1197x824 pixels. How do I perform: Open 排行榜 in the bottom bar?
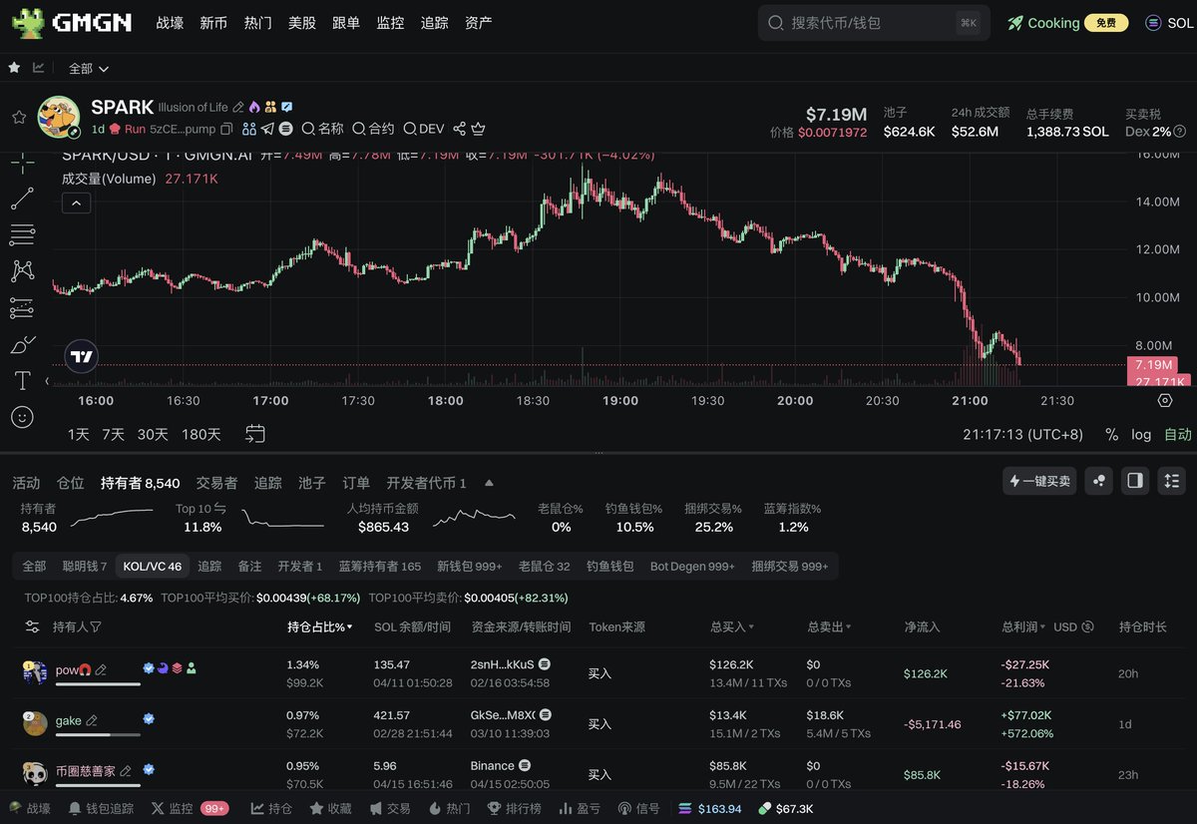pos(513,808)
